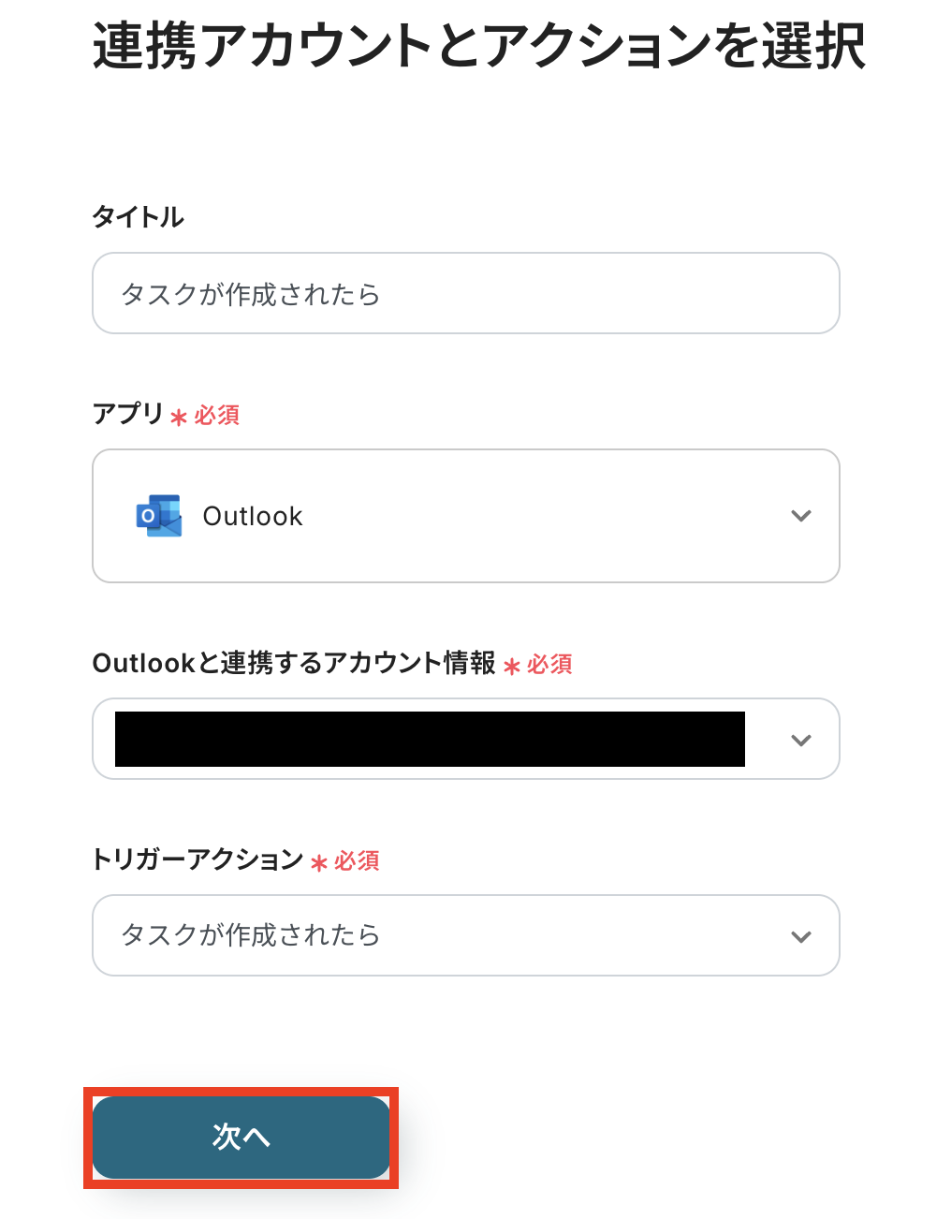
Task: Click the アプリ field label
Action: point(127,414)
